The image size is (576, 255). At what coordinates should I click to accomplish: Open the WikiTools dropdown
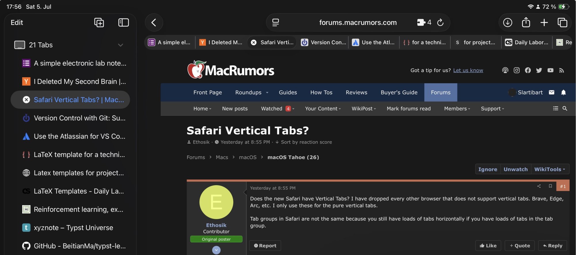click(550, 169)
